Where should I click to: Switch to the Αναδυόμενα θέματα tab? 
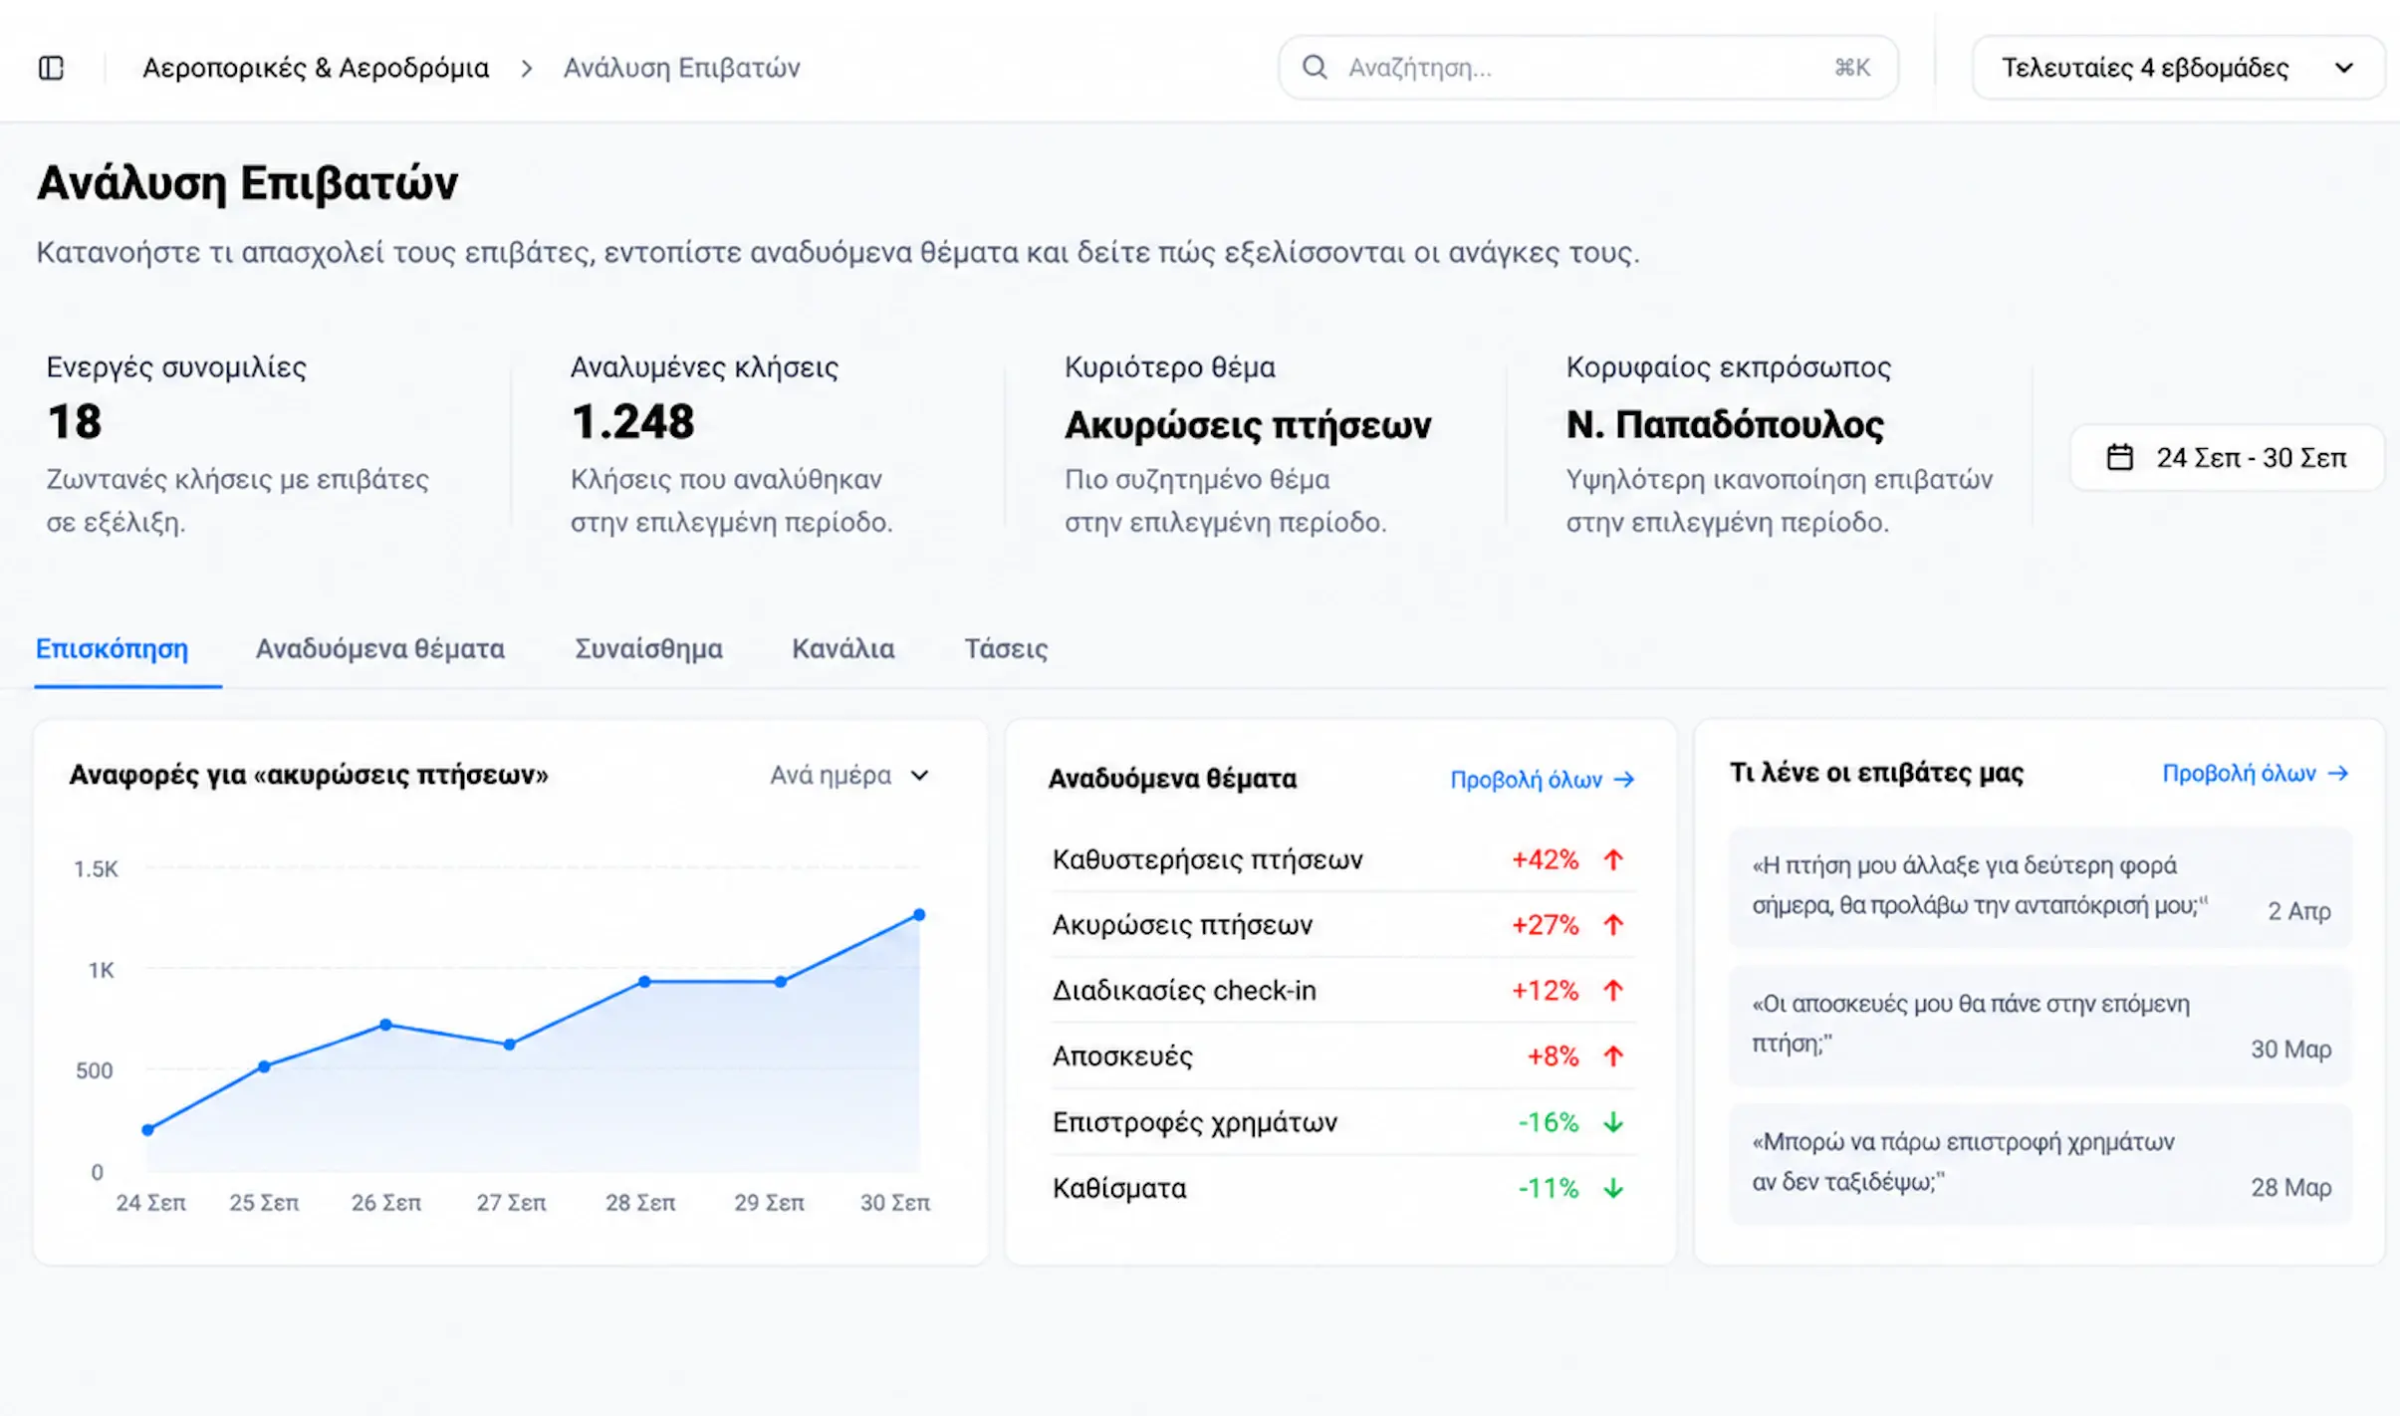379,649
